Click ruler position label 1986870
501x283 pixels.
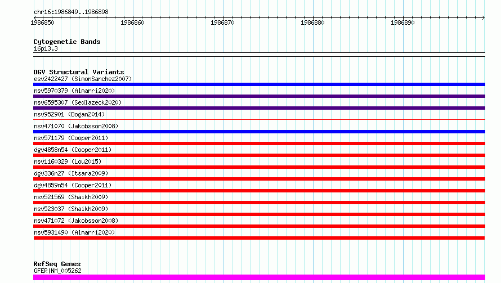(x=223, y=23)
